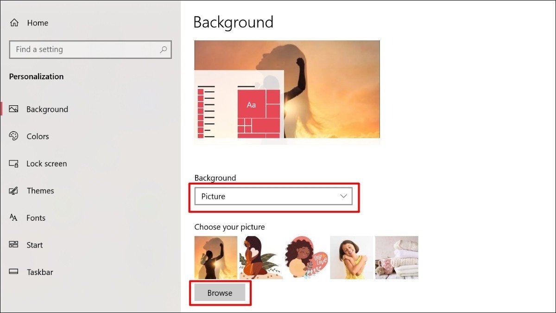
Task: Select the self love illustration thumbnail
Action: 305,256
